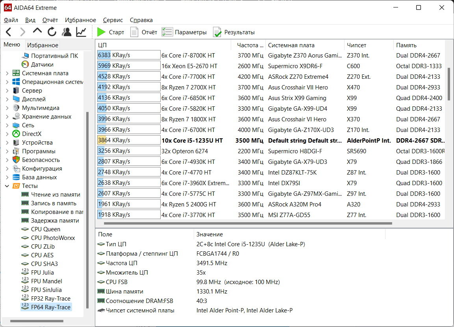Image resolution: width=454 pixels, height=327 pixels.
Task: Open the Сервис menu
Action: click(x=113, y=20)
